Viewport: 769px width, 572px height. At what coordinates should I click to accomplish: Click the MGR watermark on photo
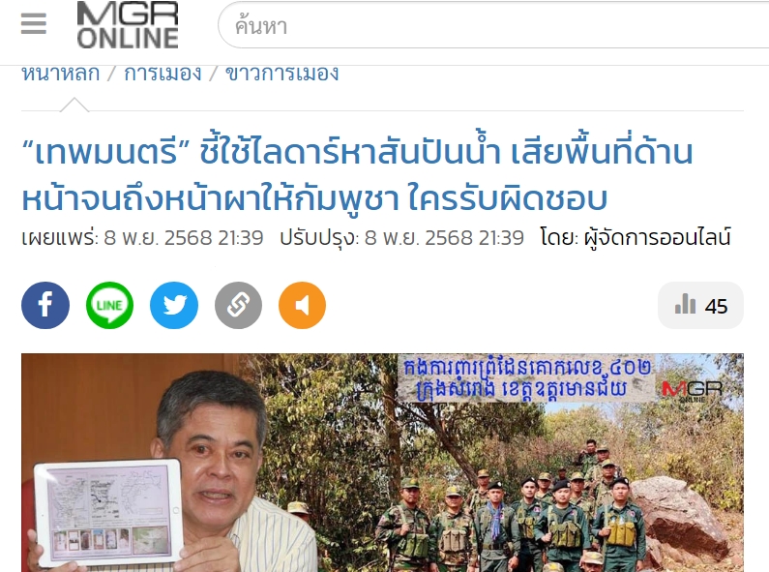pos(692,391)
